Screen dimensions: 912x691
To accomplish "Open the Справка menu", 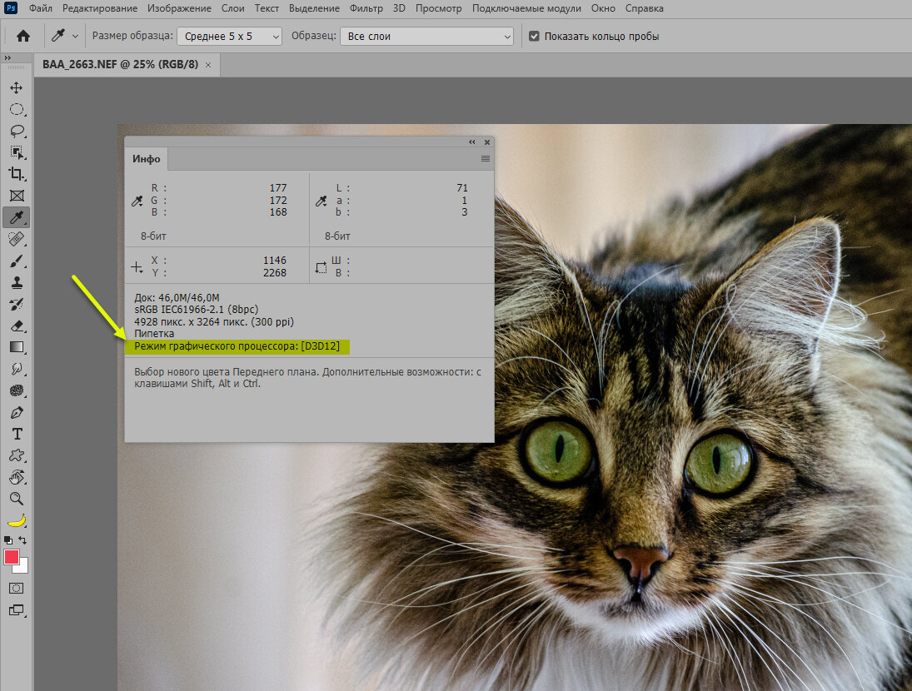I will [x=645, y=8].
